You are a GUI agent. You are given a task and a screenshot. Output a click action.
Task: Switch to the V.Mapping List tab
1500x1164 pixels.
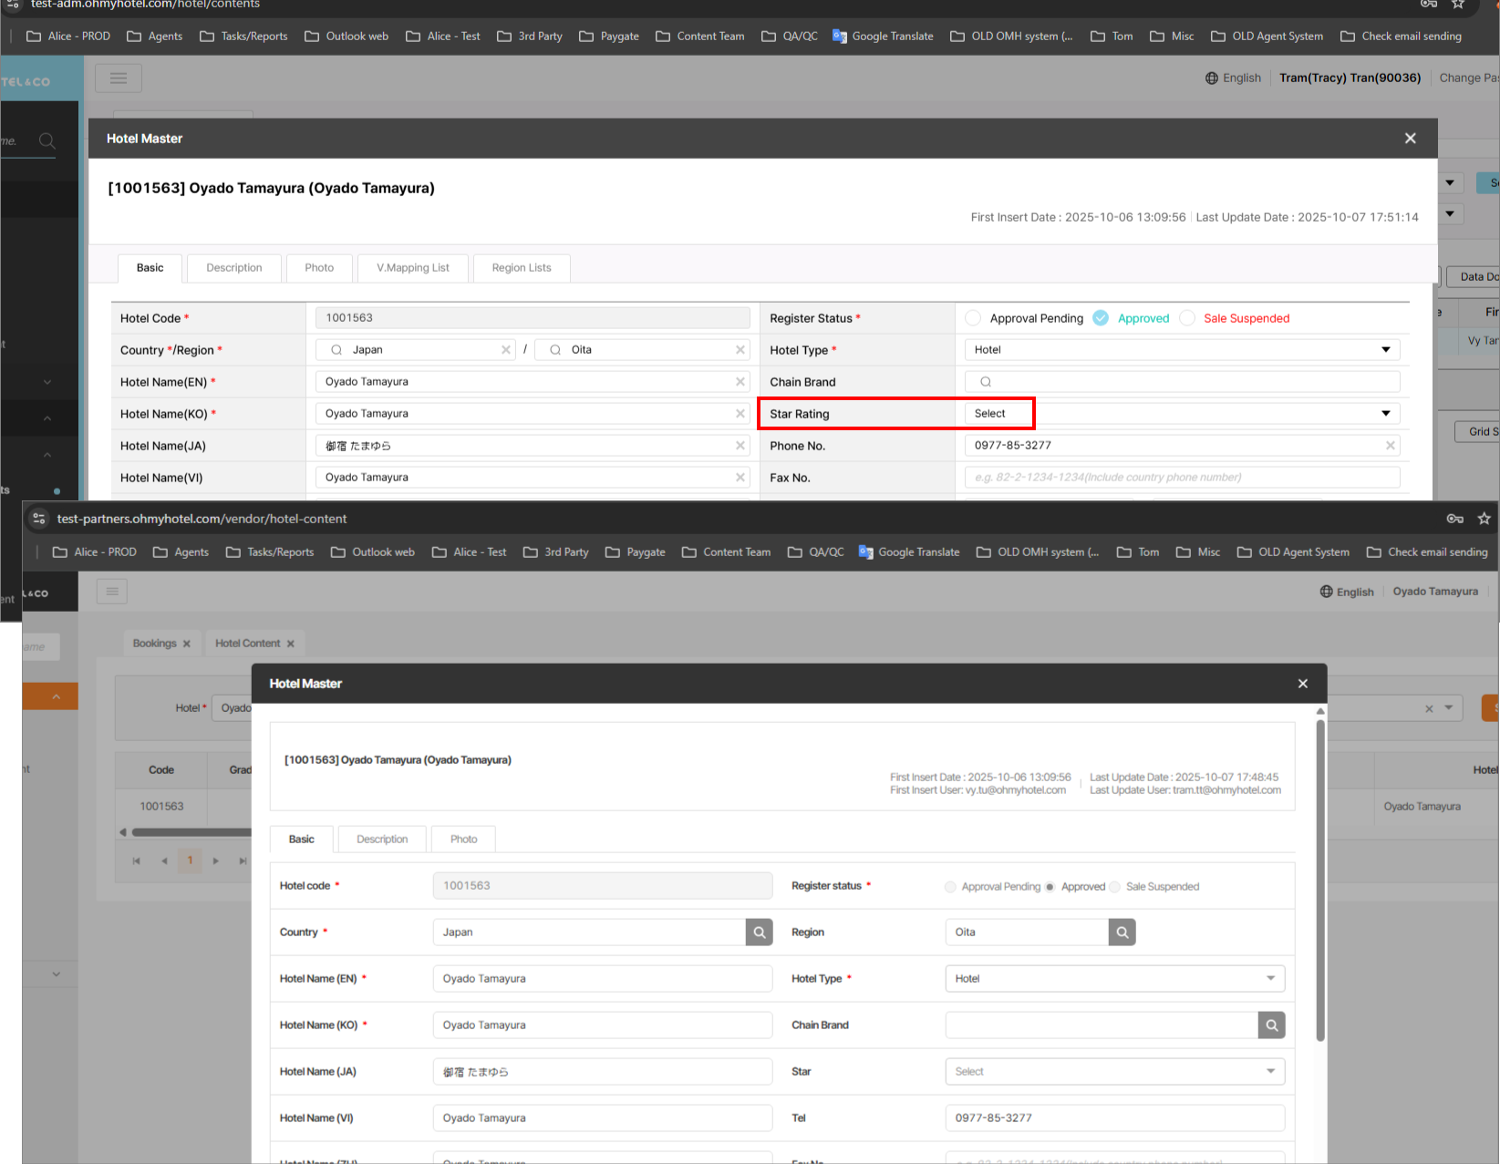click(x=412, y=268)
